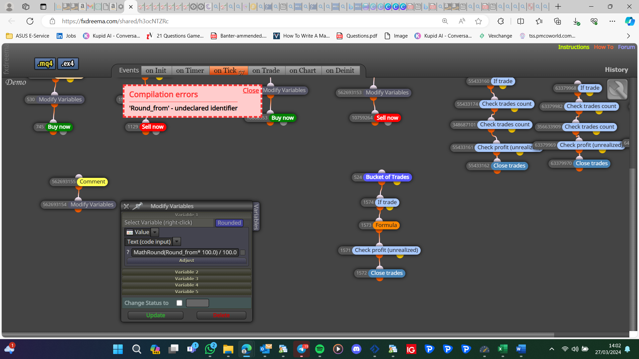Switch to the on Trade event tab

tap(266, 70)
